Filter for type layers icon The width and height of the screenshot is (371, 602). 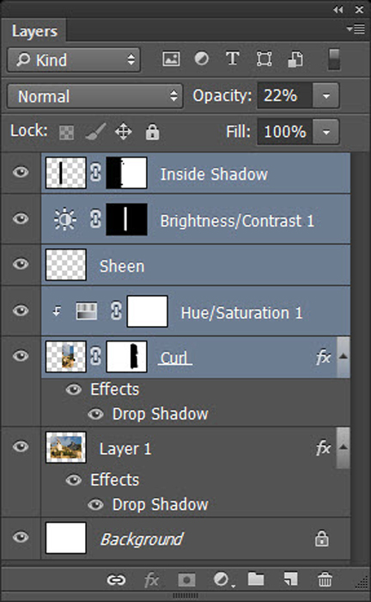(232, 59)
